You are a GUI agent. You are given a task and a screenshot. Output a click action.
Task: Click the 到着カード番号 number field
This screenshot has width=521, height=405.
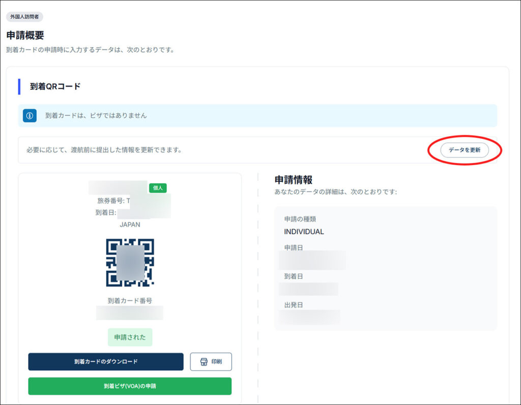pyautogui.click(x=129, y=313)
